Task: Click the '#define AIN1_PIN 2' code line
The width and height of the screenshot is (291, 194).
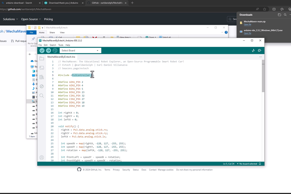Action: click(70, 82)
